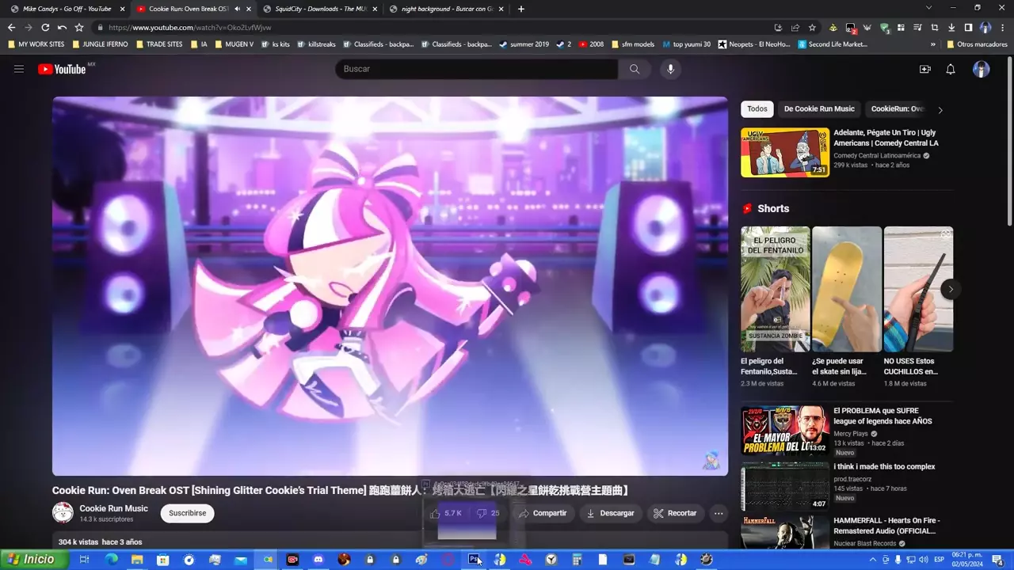This screenshot has height=570, width=1014.
Task: Click the YouTube logo to go home
Action: point(62,69)
